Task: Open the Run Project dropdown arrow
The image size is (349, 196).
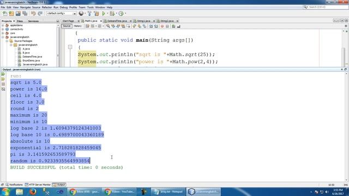Action: 107,14
